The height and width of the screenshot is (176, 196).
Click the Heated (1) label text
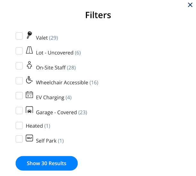[38, 126]
